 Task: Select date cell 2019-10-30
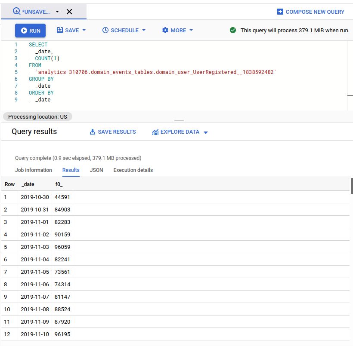click(x=35, y=197)
